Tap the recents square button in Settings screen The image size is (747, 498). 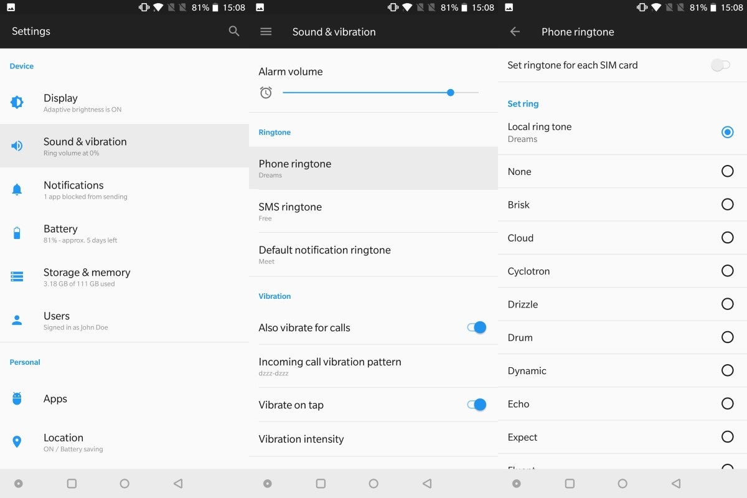click(72, 483)
